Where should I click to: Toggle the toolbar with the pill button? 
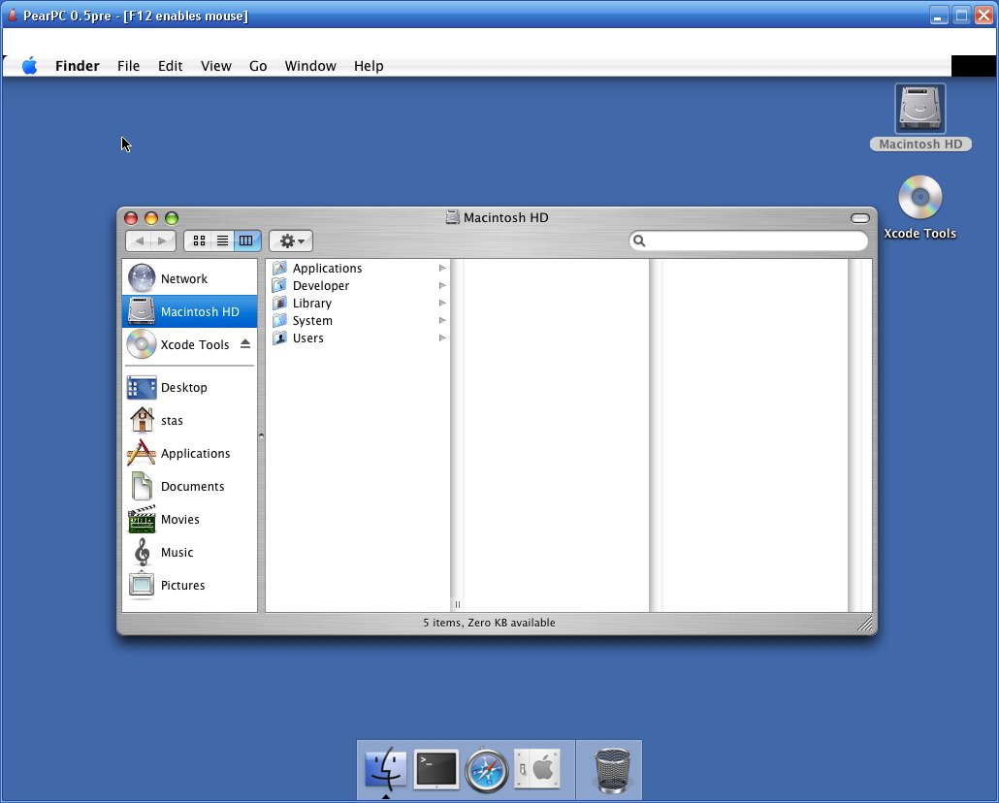coord(859,217)
